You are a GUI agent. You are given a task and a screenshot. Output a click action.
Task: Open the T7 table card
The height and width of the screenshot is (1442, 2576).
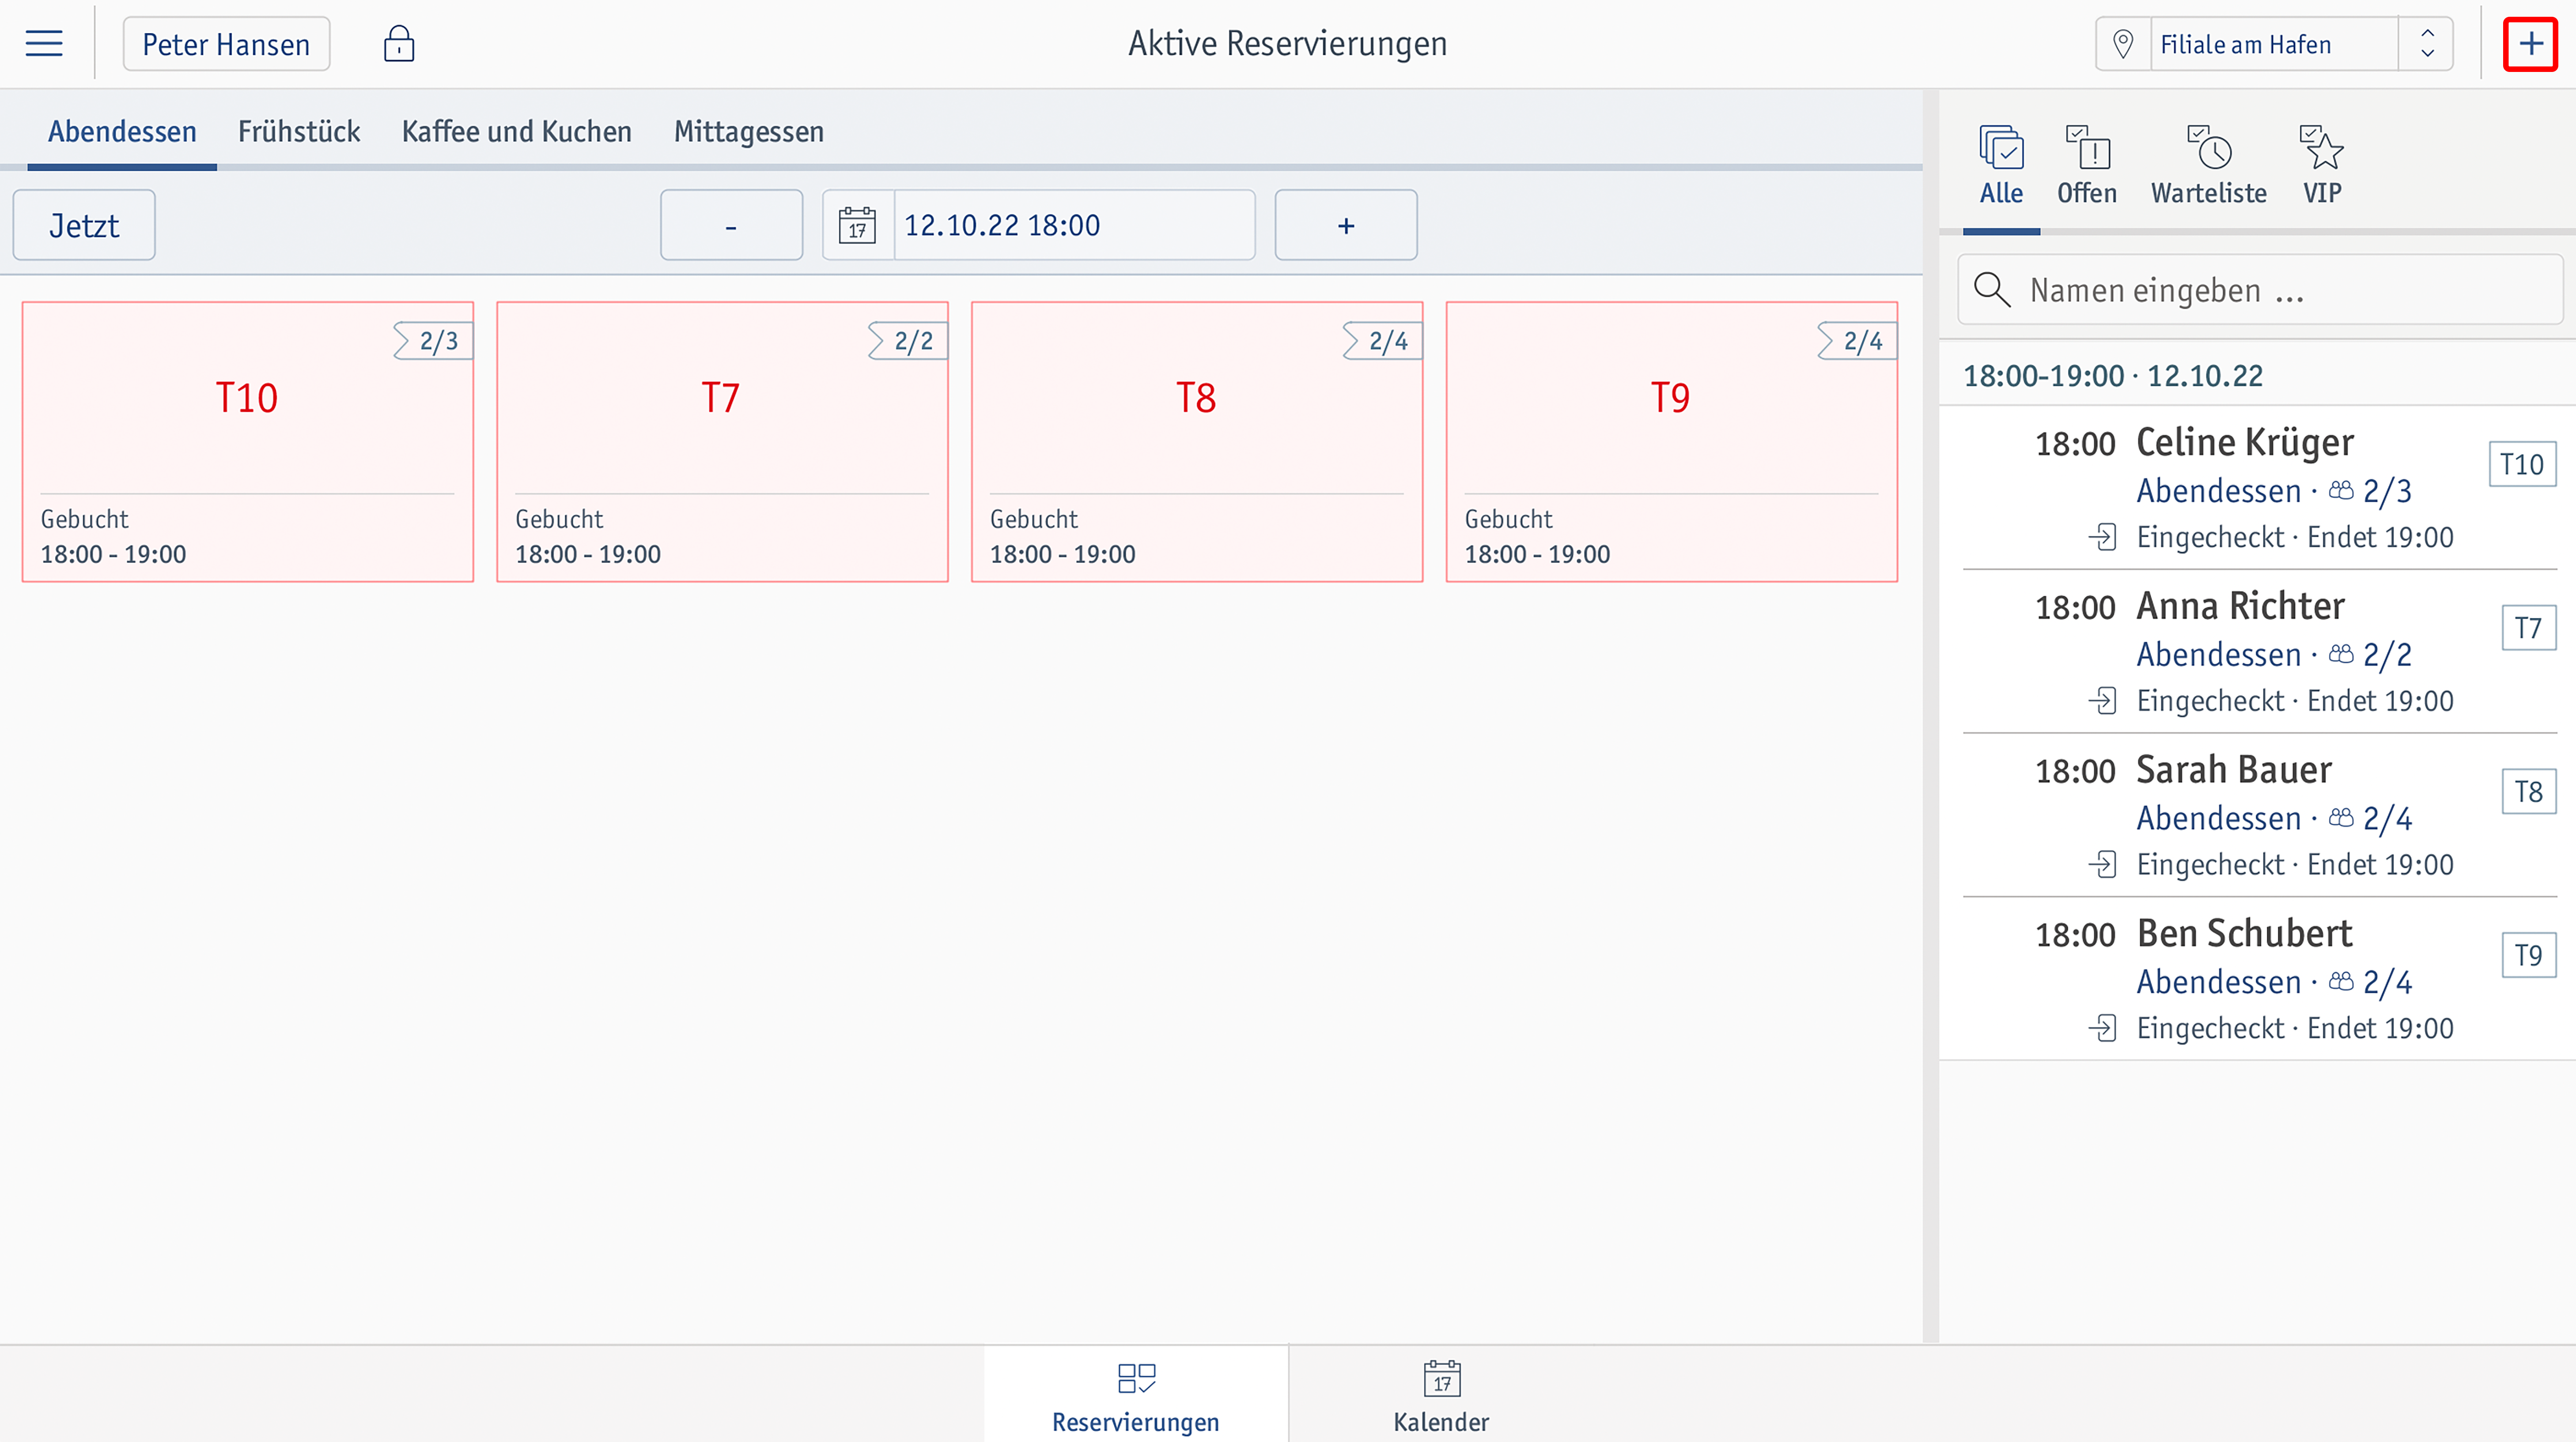(722, 442)
